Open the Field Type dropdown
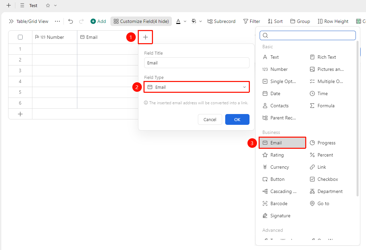The image size is (366, 250). [x=197, y=87]
